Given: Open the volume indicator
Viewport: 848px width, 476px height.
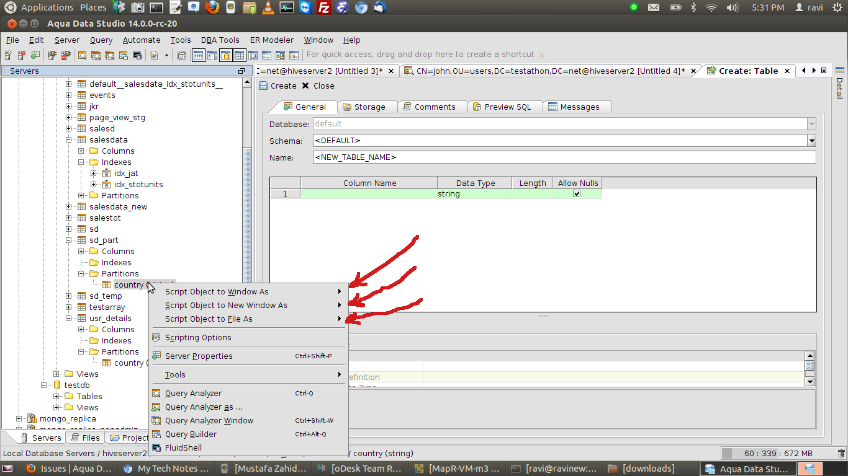Looking at the screenshot, I should click(732, 7).
